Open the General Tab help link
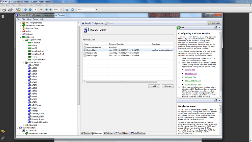The height and width of the screenshot is (142, 252). coord(190,70)
